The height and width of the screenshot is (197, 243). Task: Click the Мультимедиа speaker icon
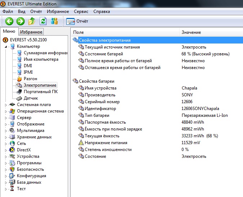coord(12,130)
